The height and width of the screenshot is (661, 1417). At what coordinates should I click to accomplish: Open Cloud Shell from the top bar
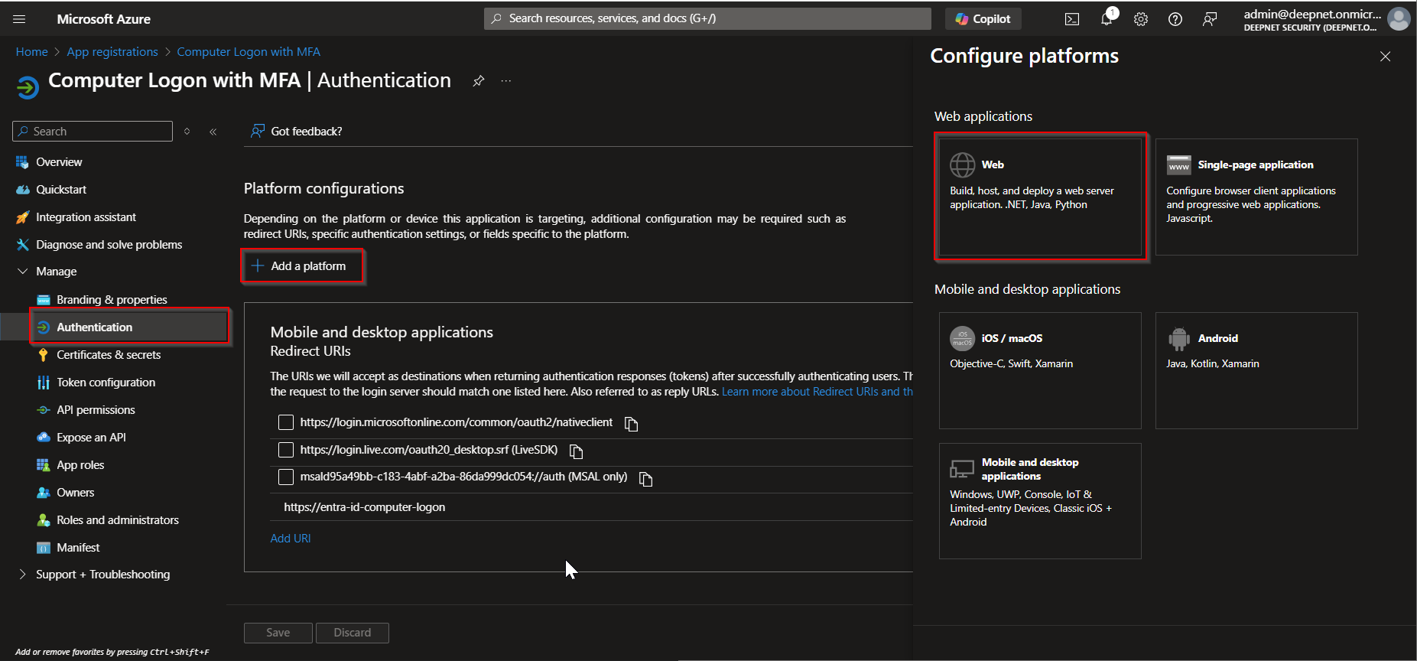click(x=1072, y=19)
